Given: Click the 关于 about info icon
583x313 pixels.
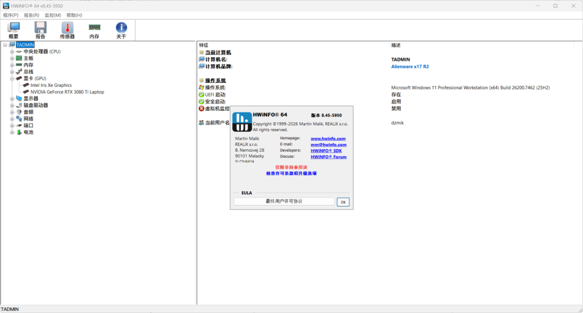Looking at the screenshot, I should coord(121,30).
